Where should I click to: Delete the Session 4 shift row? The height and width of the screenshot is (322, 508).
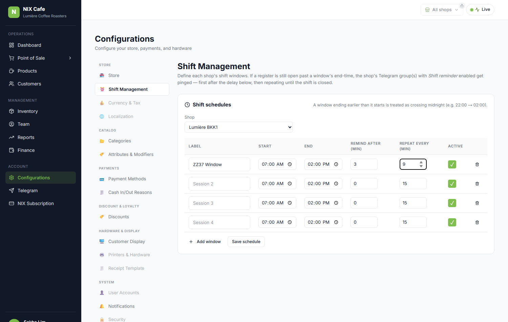point(477,222)
